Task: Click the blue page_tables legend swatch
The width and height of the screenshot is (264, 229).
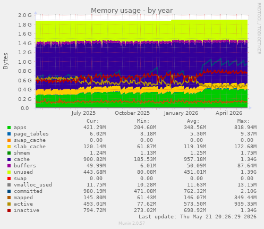Action: pyautogui.click(x=9, y=134)
